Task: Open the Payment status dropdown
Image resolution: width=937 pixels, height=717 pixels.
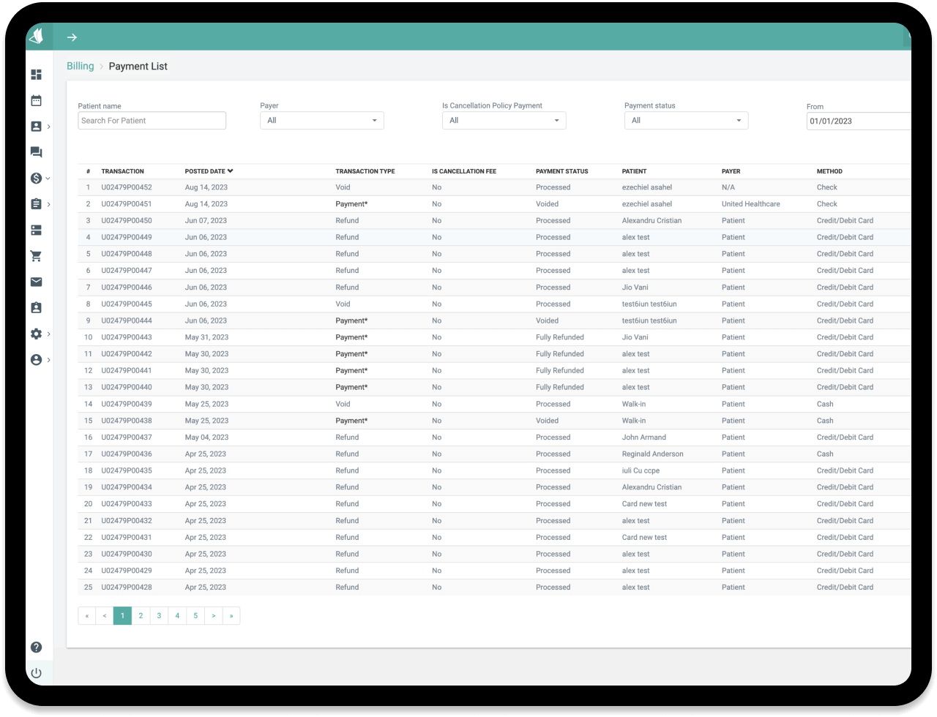Action: click(x=686, y=121)
